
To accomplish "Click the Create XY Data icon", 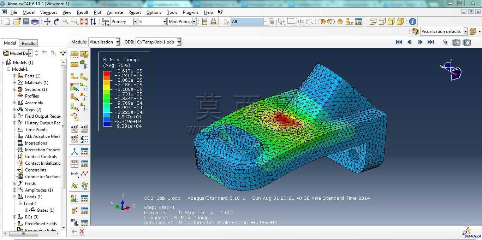I will click(x=75, y=164).
